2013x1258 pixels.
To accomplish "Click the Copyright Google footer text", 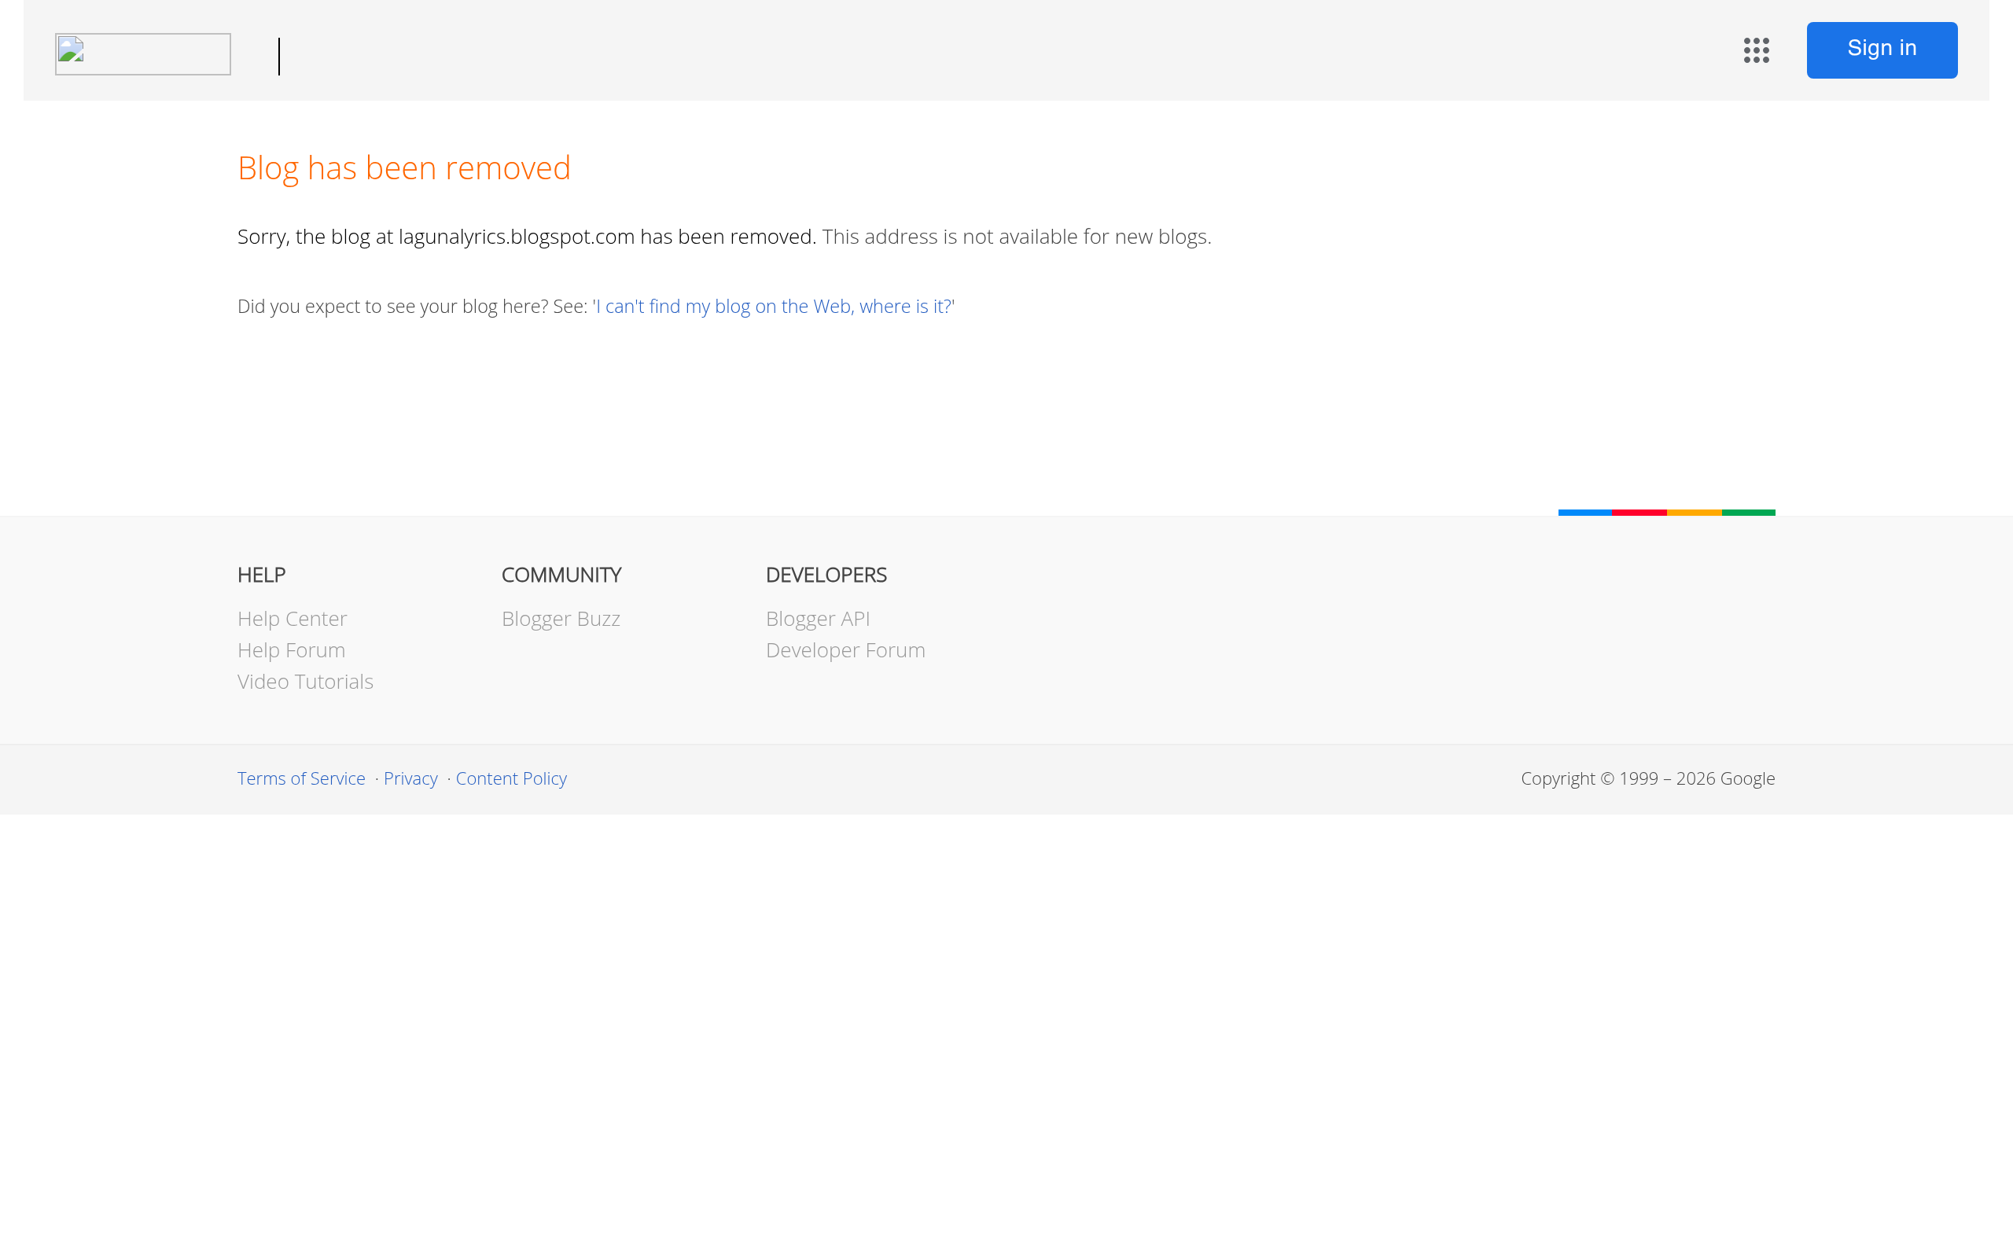I will click(1647, 778).
